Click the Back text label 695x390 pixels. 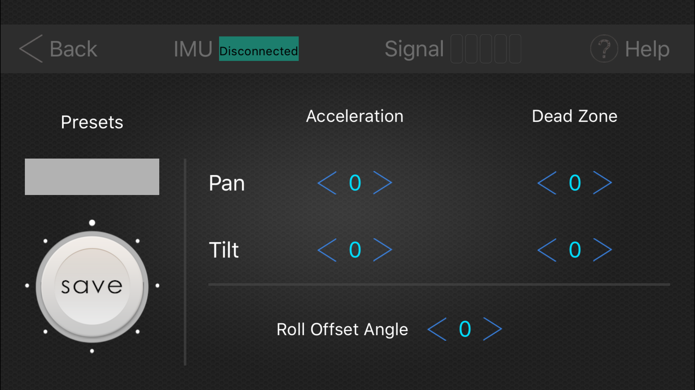(73, 49)
